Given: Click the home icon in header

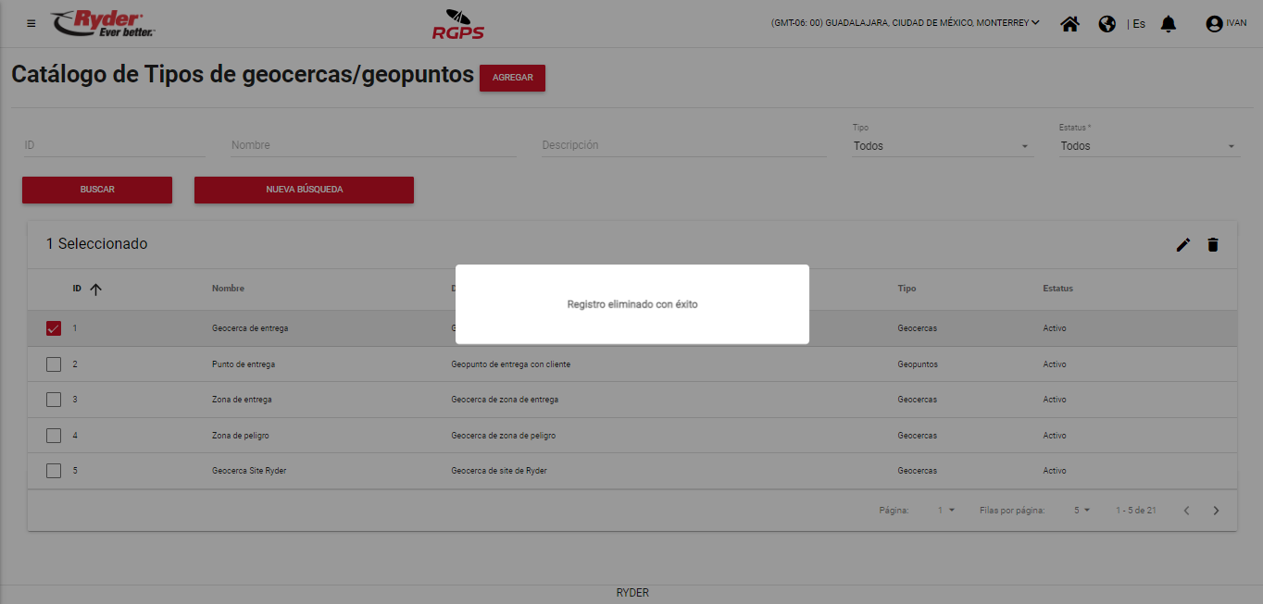Looking at the screenshot, I should pyautogui.click(x=1069, y=24).
